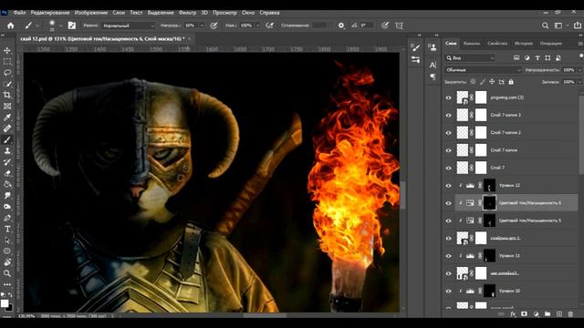584x328 pixels.
Task: Select the Path Selection tool
Action: (x=7, y=241)
